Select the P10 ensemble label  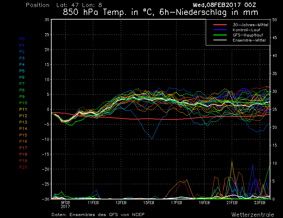point(23,103)
